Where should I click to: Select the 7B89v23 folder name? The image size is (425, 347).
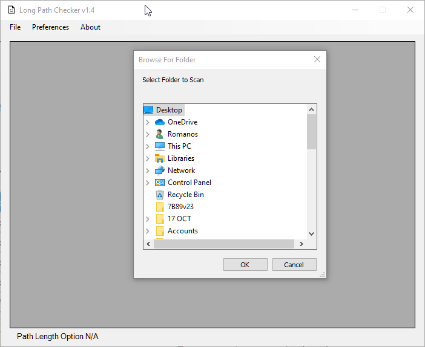pyautogui.click(x=180, y=207)
